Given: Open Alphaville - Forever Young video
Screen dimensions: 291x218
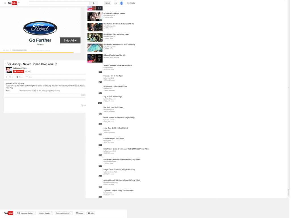Looking at the screenshot, I should pyautogui.click(x=119, y=191).
